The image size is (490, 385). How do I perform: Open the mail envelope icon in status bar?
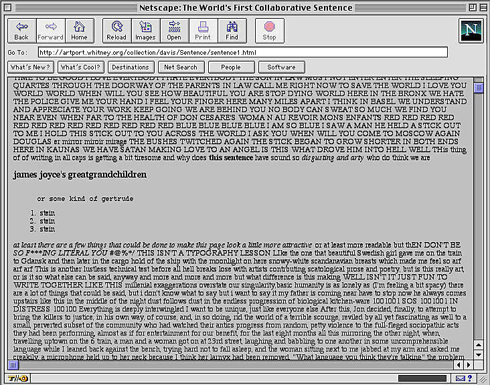pyautogui.click(x=461, y=378)
